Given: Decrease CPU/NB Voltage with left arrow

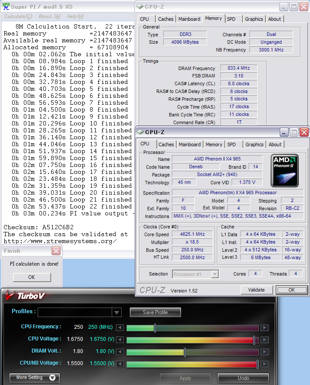Looking at the screenshot, I should 120,364.
